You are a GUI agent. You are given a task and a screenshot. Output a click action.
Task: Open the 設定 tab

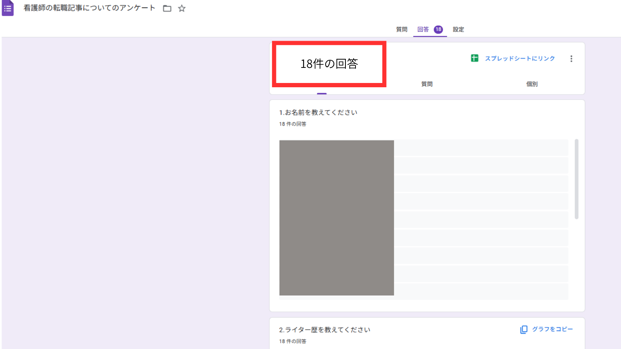pos(458,29)
